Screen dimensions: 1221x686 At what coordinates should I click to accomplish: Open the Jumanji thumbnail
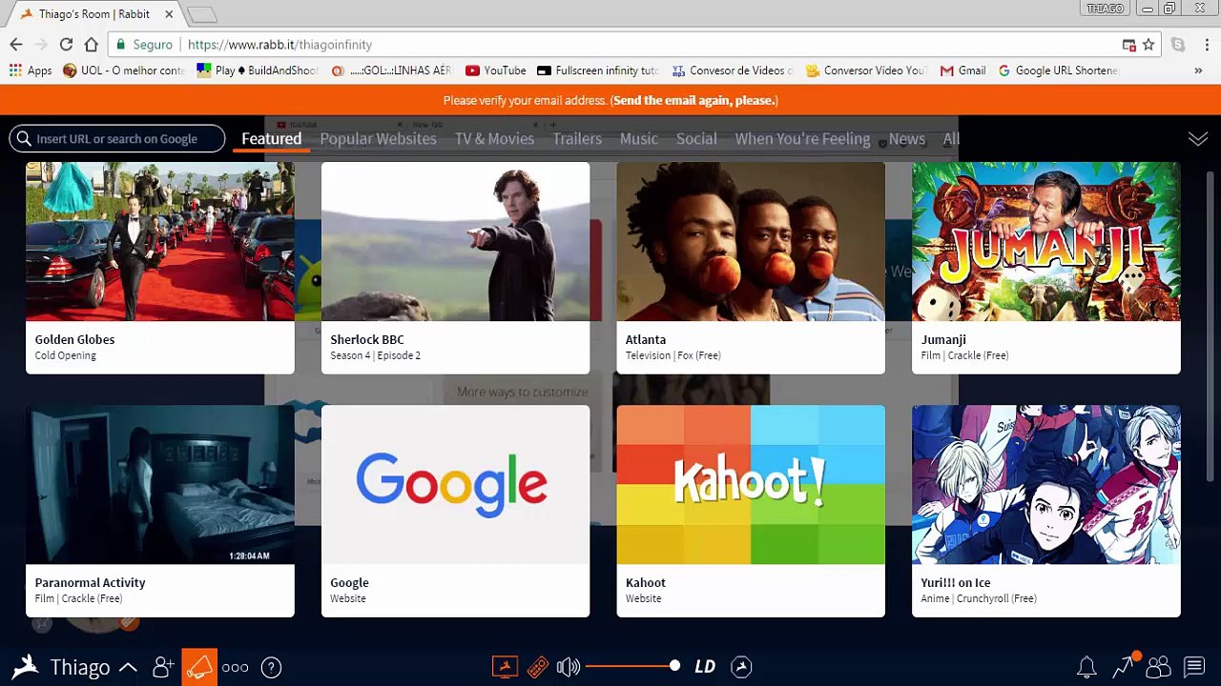point(1046,241)
